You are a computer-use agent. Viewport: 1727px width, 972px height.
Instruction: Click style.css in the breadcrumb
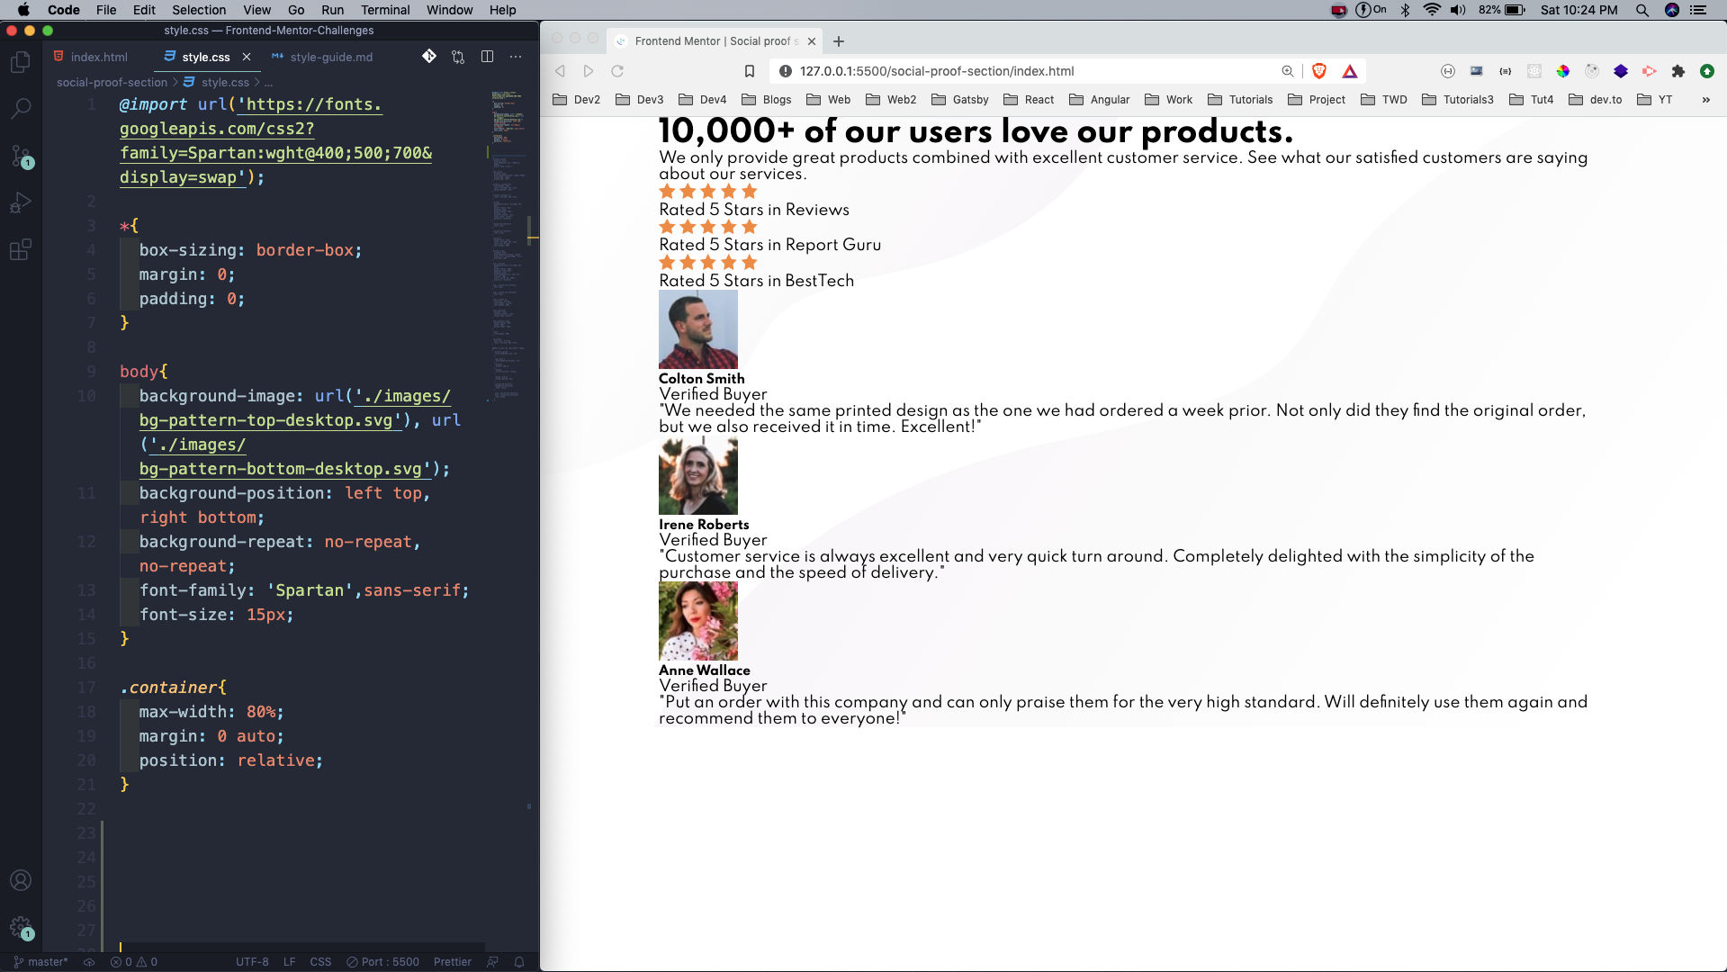pos(217,82)
